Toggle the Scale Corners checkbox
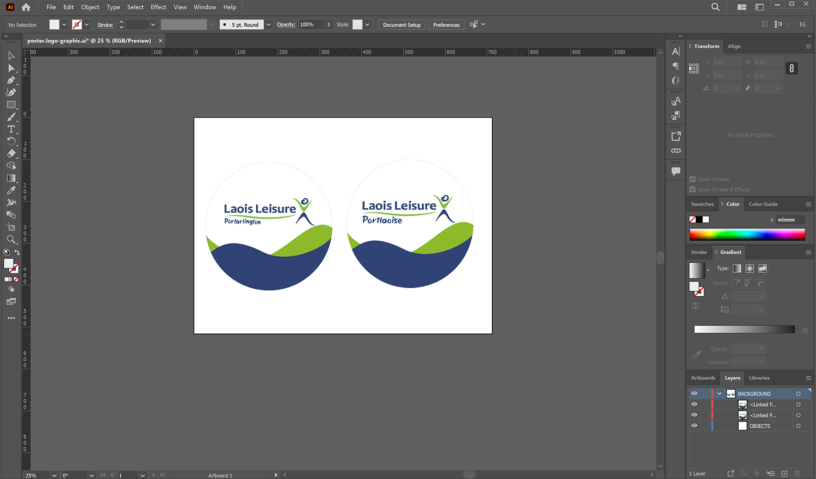The height and width of the screenshot is (479, 816). (x=693, y=179)
